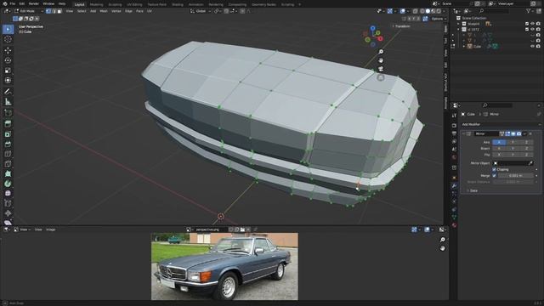This screenshot has width=544, height=306.
Task: Click the Select menu in viewport header
Action: [82, 11]
